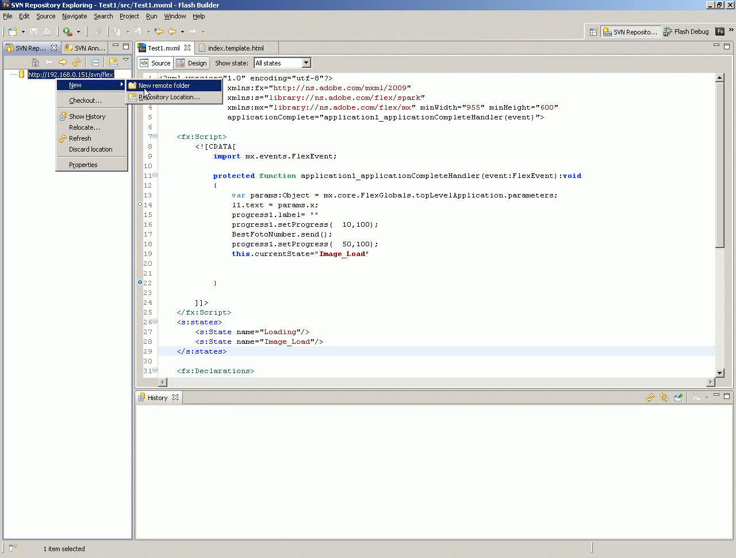Refresh the History view
This screenshot has width=736, height=558.
pyautogui.click(x=650, y=397)
